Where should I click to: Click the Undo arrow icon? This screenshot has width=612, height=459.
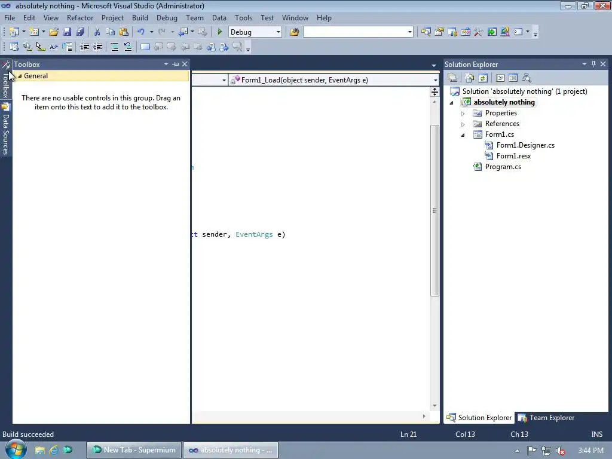click(141, 32)
